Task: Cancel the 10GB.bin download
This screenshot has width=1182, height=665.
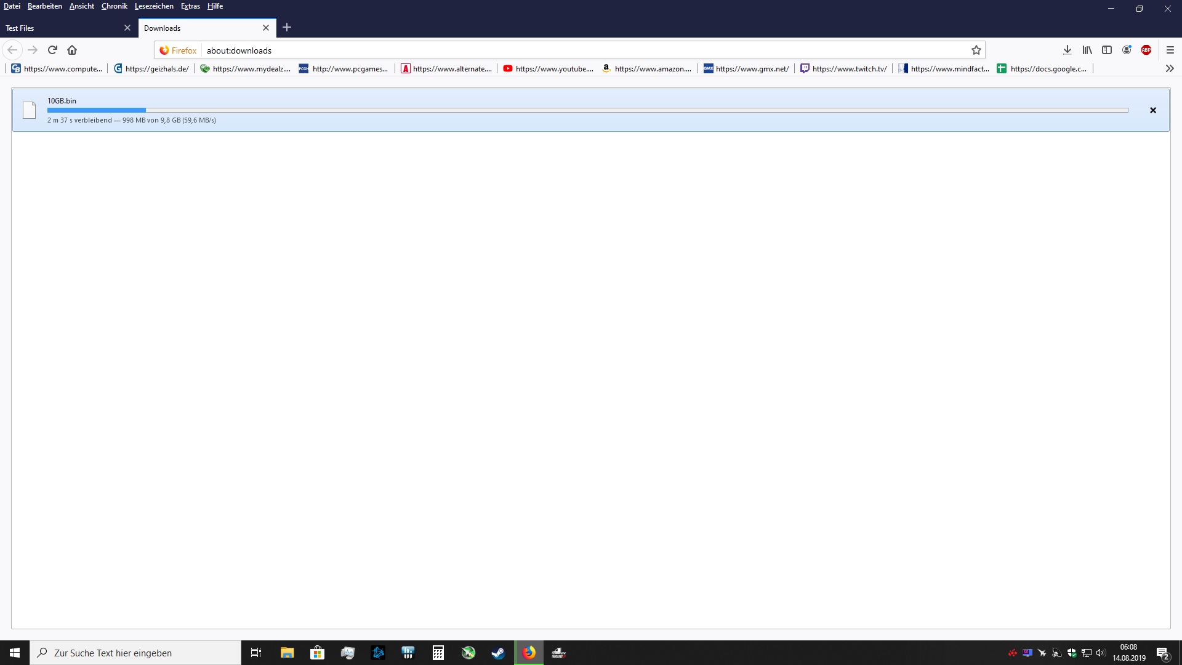Action: coord(1153,110)
